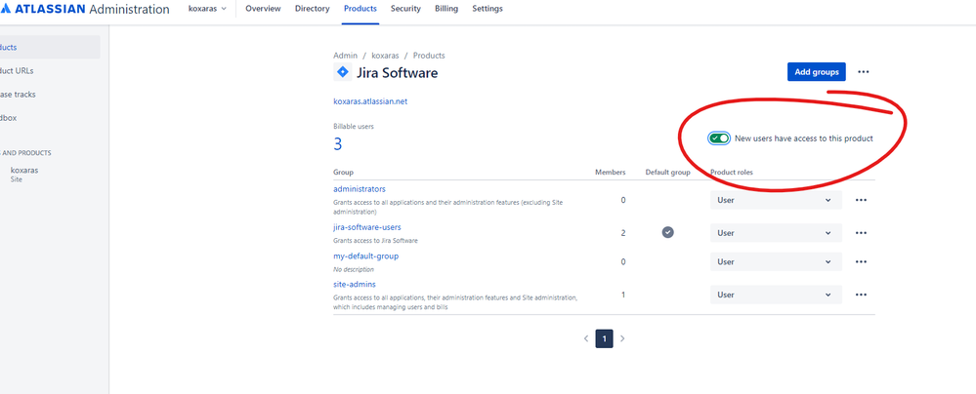
Task: Click Products in the breadcrumb
Action: pyautogui.click(x=429, y=56)
